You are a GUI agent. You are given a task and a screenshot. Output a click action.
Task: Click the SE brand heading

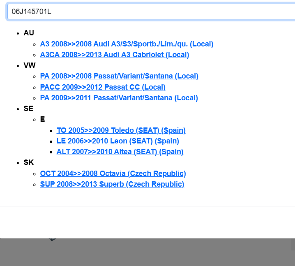(28, 109)
